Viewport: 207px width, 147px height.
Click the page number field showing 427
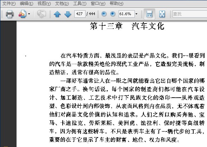click(80, 14)
